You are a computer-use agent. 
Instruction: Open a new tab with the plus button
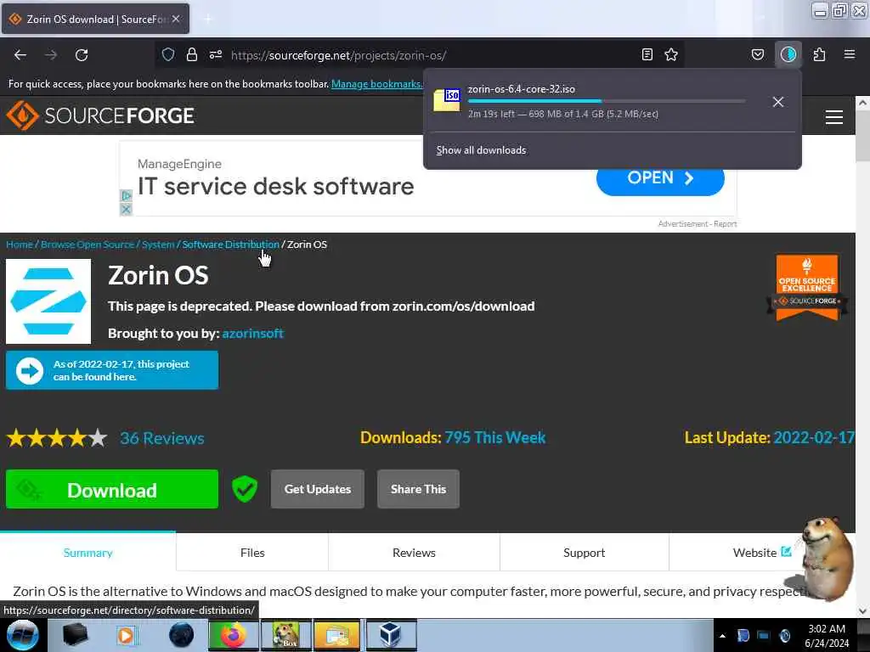click(208, 19)
